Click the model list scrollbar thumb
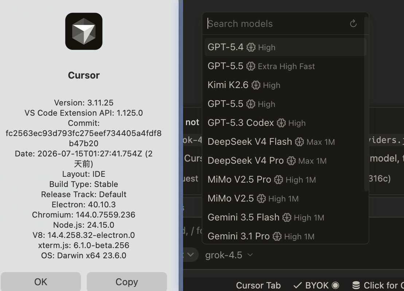This screenshot has width=404, height=291. coord(366,104)
